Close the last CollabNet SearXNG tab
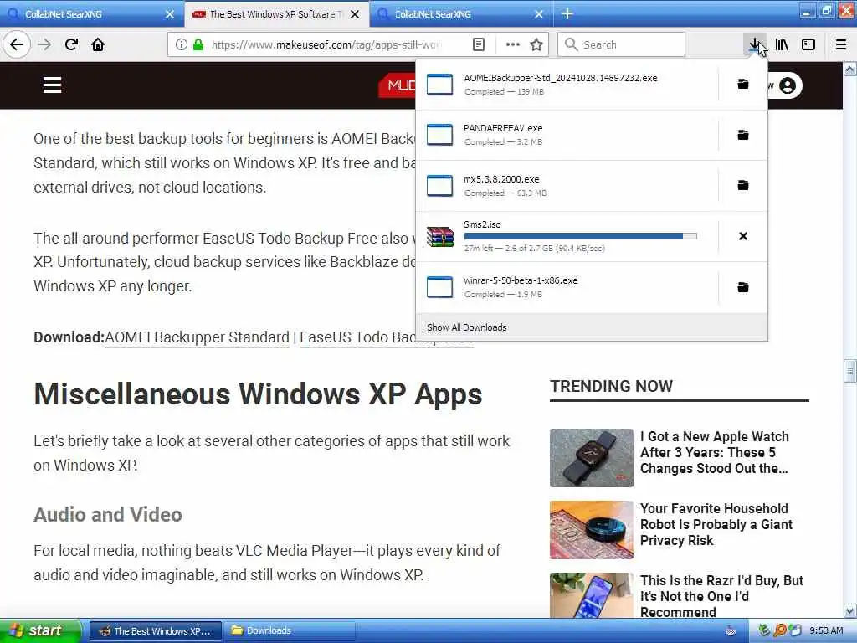Viewport: 857px width, 643px height. pos(539,14)
